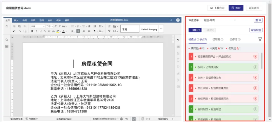Image resolution: width=272 pixels, height=122 pixels.
Task: Open search using the header magnifier icon
Action: (171, 20)
